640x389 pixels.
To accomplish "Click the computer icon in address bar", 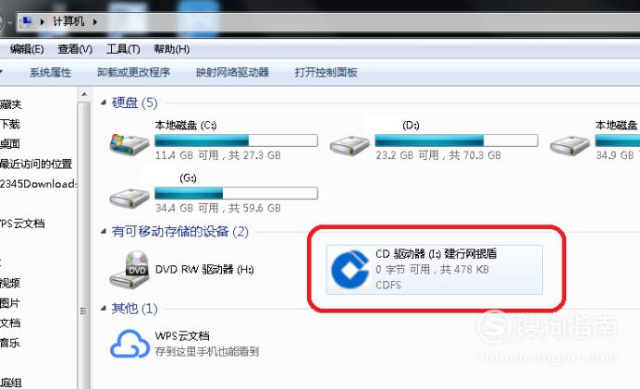I will point(28,21).
